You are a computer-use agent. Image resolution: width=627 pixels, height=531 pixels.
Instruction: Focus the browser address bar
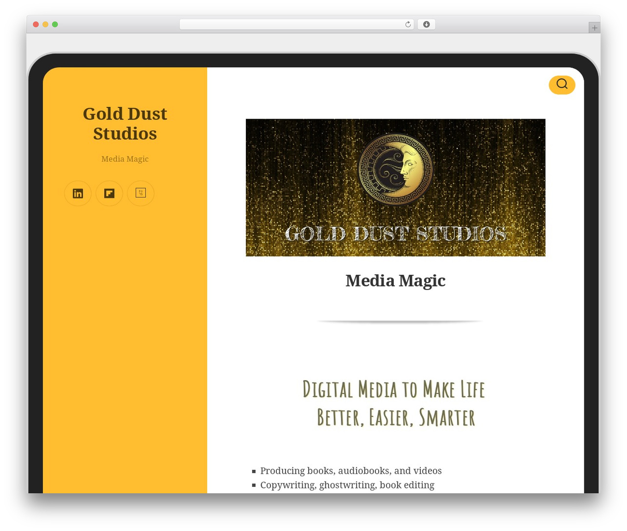(x=296, y=24)
